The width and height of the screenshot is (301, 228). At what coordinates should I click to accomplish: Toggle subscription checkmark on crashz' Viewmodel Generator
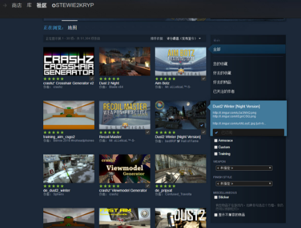[x=148, y=186]
